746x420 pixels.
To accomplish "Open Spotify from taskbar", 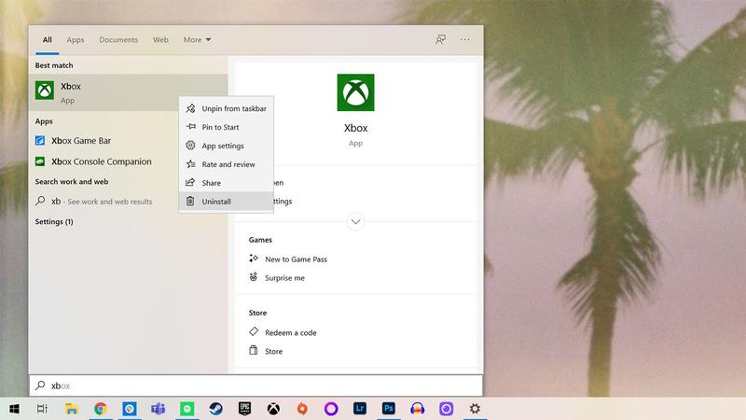I will tap(187, 409).
